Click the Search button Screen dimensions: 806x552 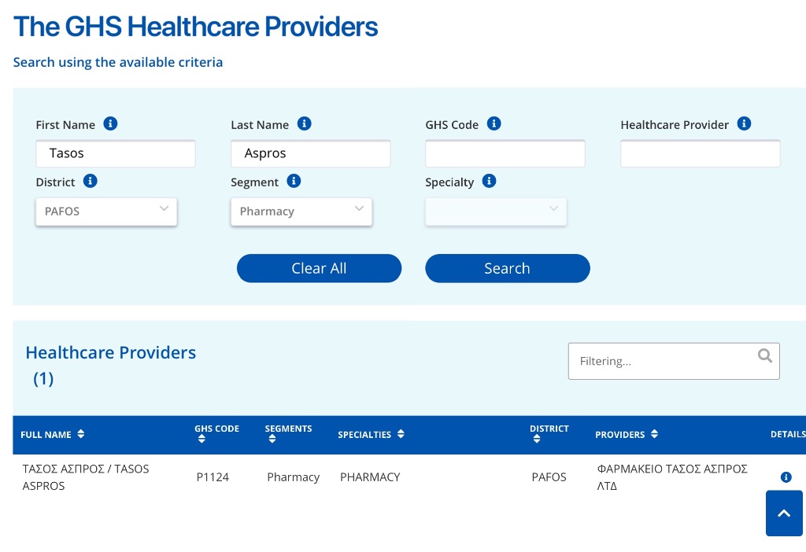508,268
